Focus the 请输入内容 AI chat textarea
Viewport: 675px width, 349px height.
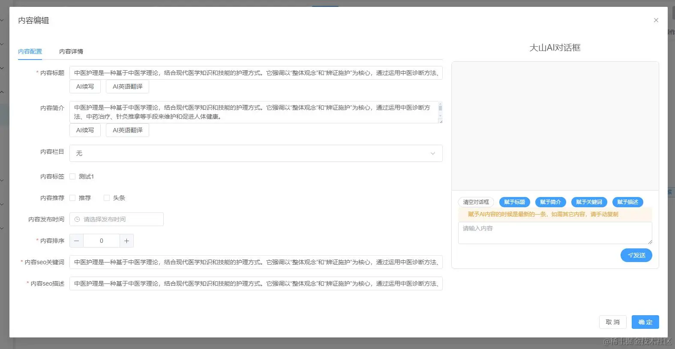click(x=555, y=233)
